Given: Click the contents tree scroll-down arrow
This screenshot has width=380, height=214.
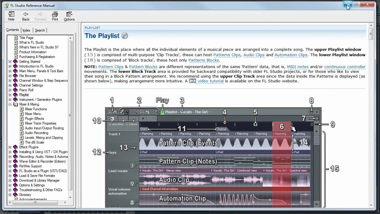Looking at the screenshot, I should point(70,197).
